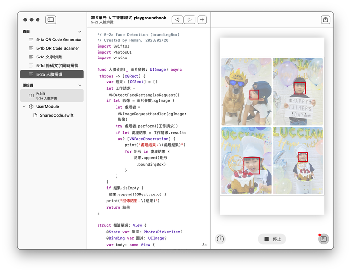Click the 'var body: some View' line

130,245
